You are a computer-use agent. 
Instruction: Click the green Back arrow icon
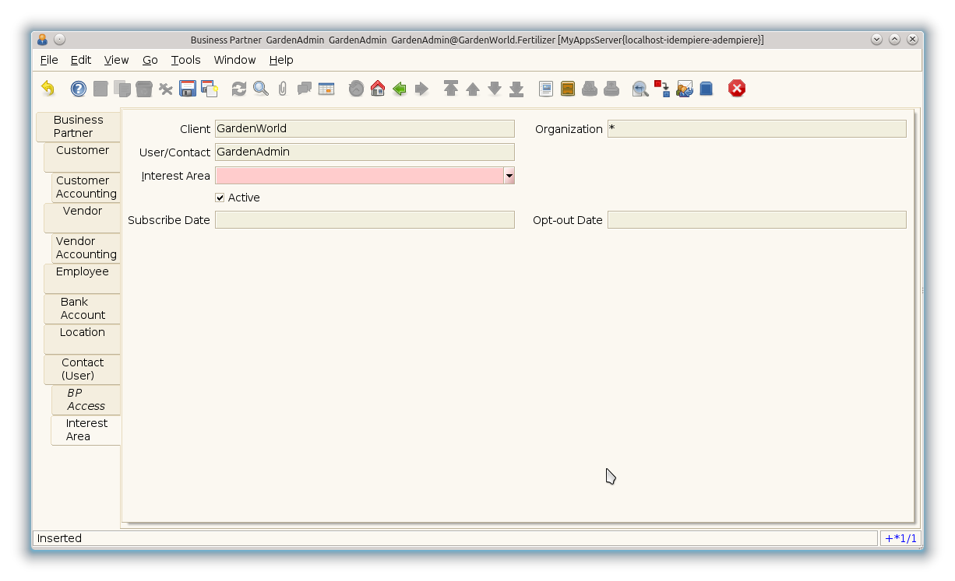pos(400,89)
